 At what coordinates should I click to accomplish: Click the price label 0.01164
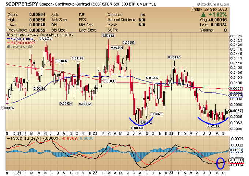[x=117, y=48]
